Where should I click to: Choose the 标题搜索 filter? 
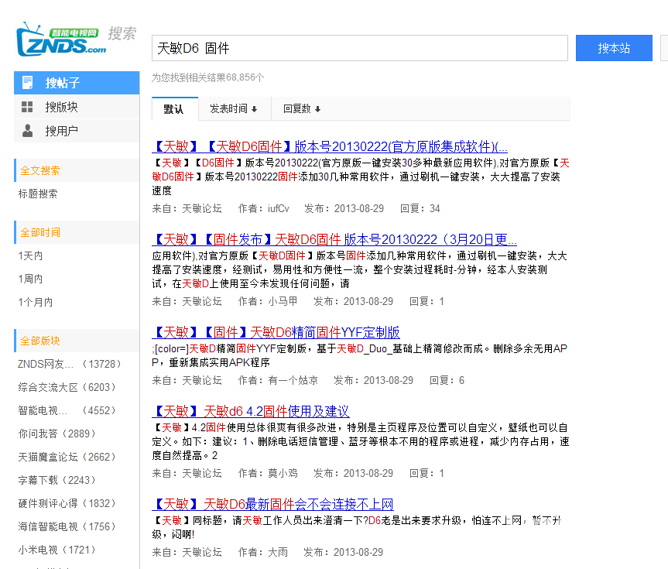pyautogui.click(x=38, y=194)
